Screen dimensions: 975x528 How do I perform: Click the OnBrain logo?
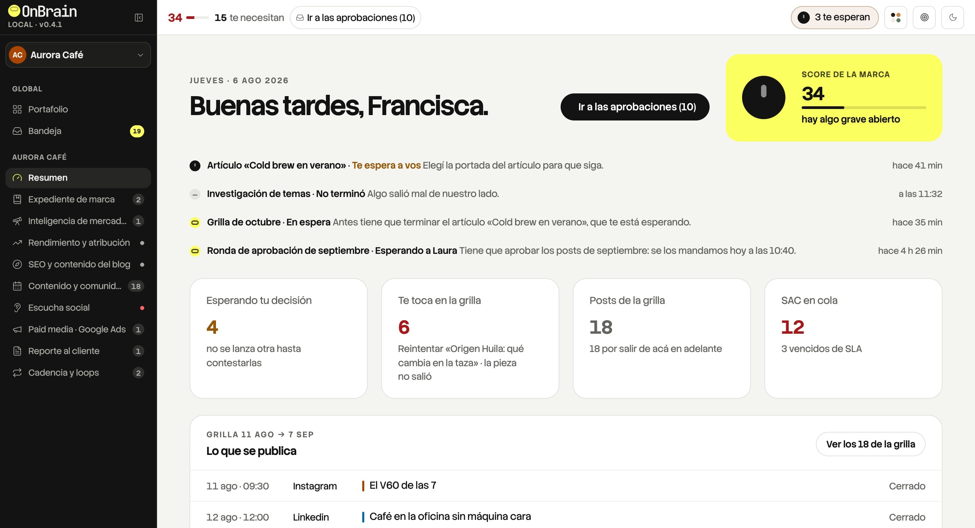click(42, 12)
